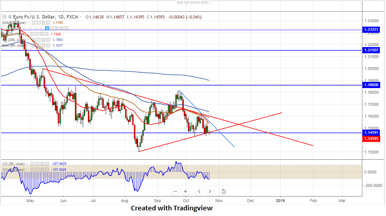The width and height of the screenshot is (386, 216).
Task: Select the blue 1.14591 price label
Action: point(371,133)
